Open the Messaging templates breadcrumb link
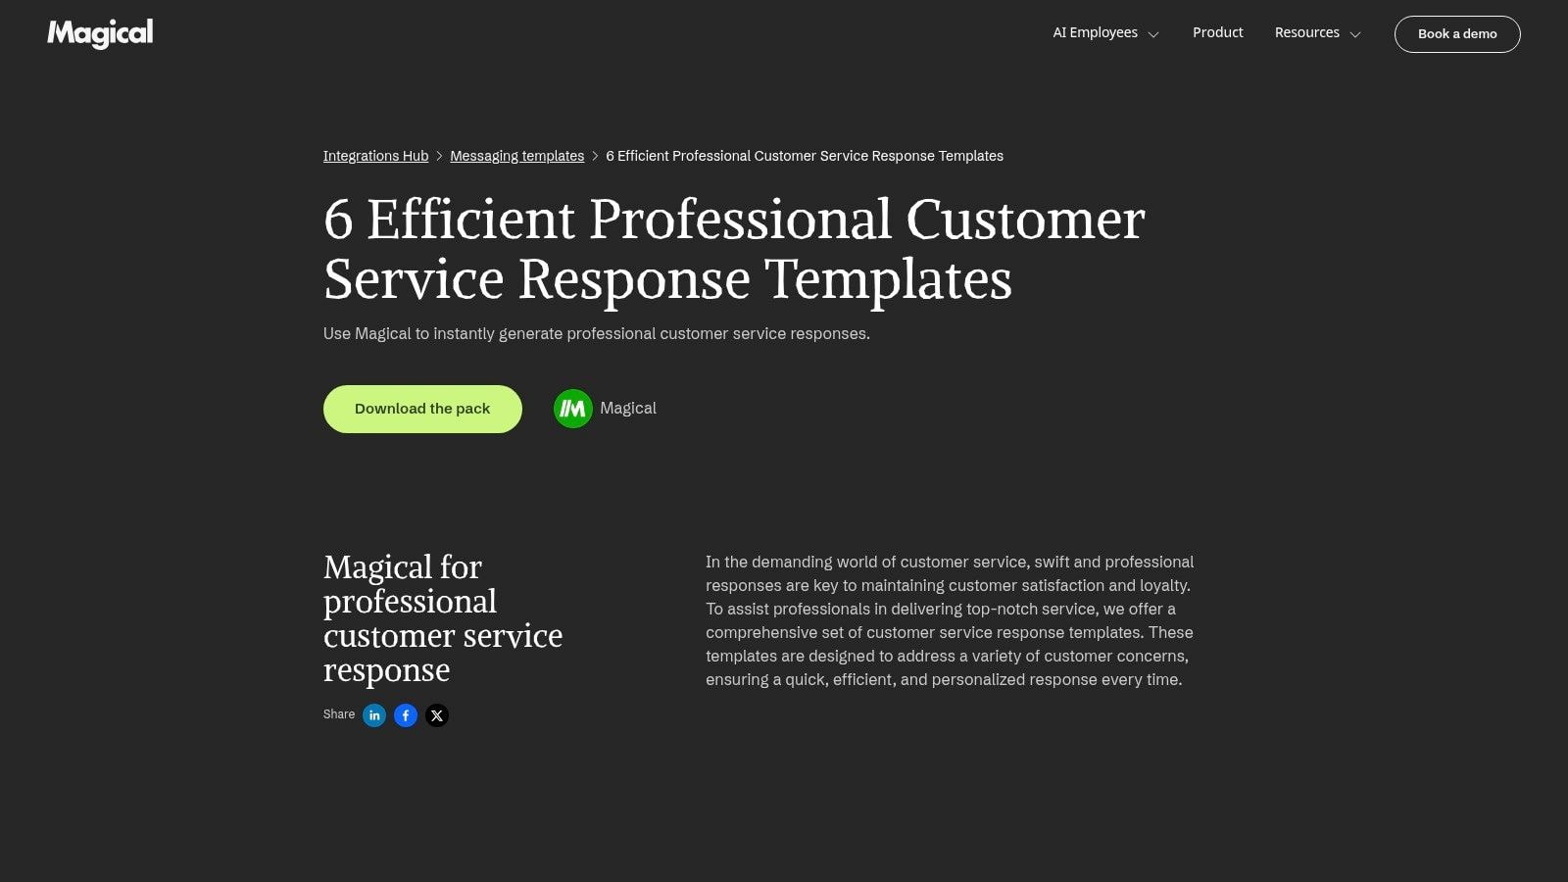1568x882 pixels. pos(516,156)
